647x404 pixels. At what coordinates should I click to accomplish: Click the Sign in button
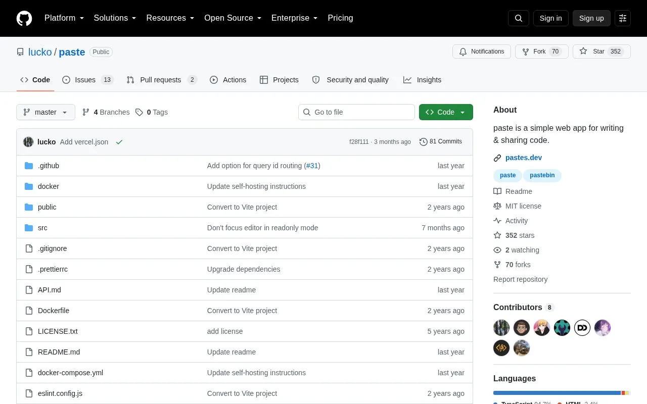coord(551,18)
